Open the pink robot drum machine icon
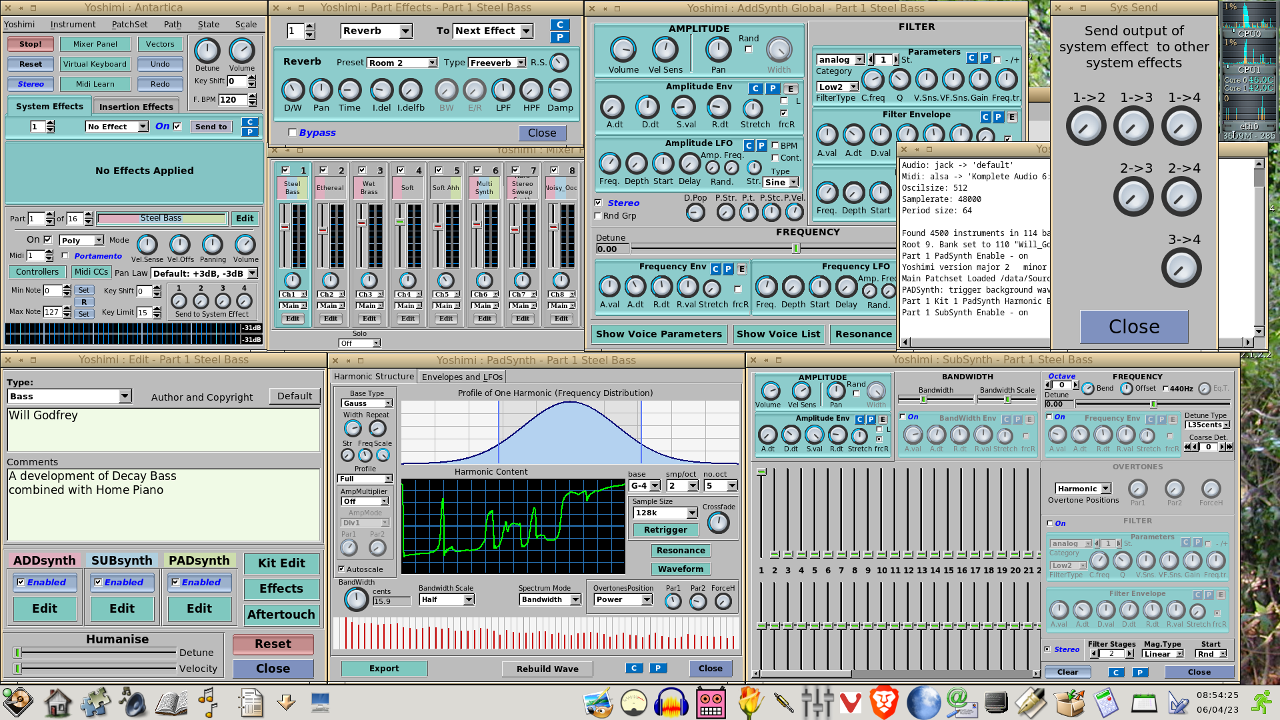This screenshot has height=720, width=1280. (711, 703)
